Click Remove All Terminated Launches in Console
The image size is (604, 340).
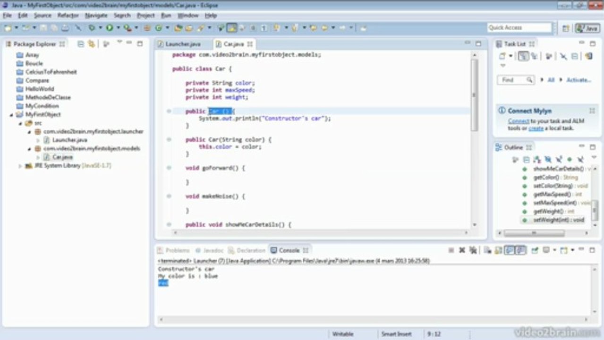[x=472, y=250]
